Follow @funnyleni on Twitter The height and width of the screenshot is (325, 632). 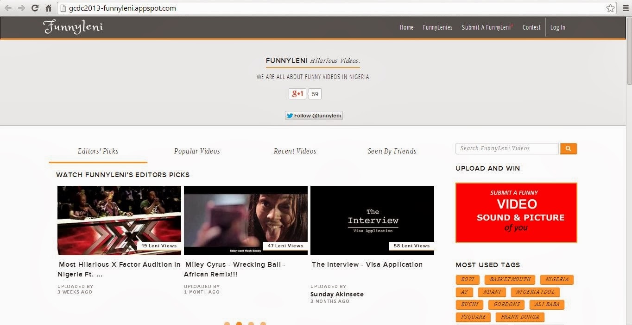pos(314,116)
